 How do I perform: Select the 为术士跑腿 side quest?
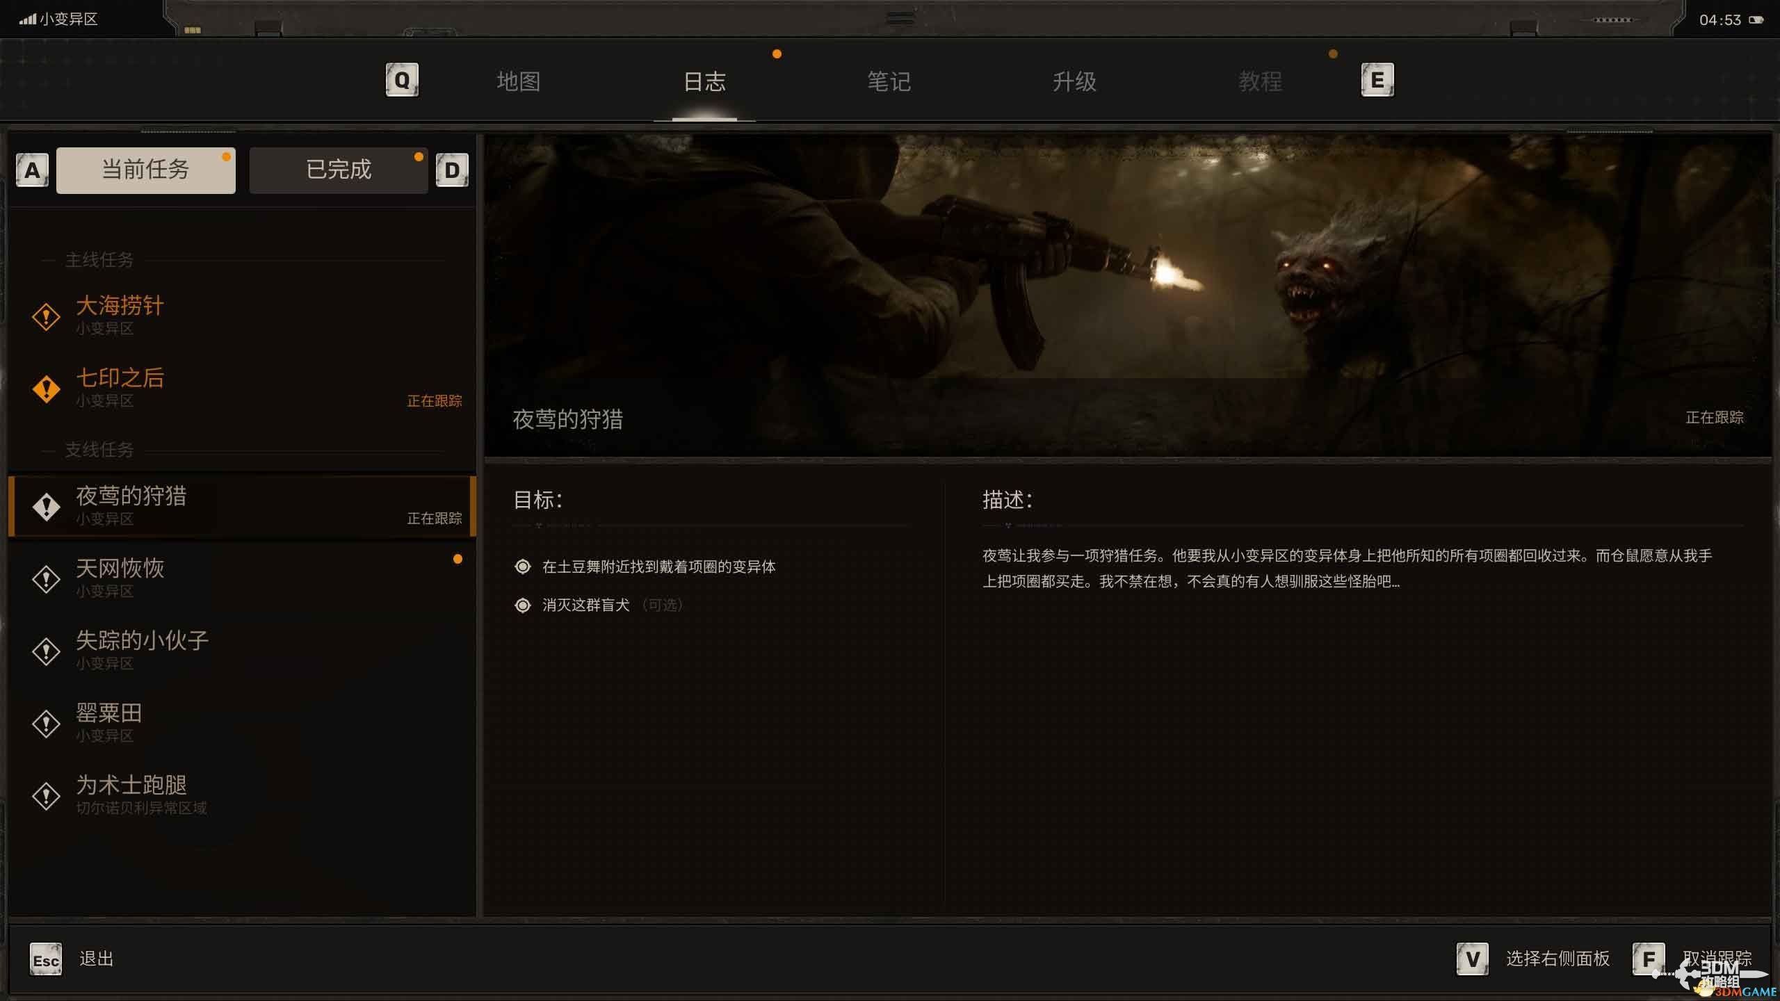pos(131,786)
